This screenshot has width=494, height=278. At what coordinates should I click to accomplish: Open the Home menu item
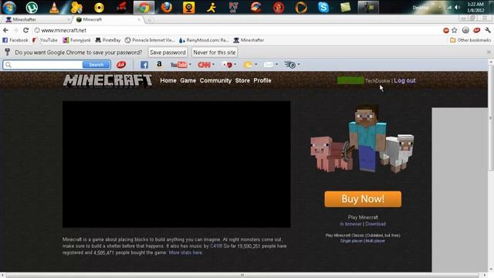click(168, 80)
